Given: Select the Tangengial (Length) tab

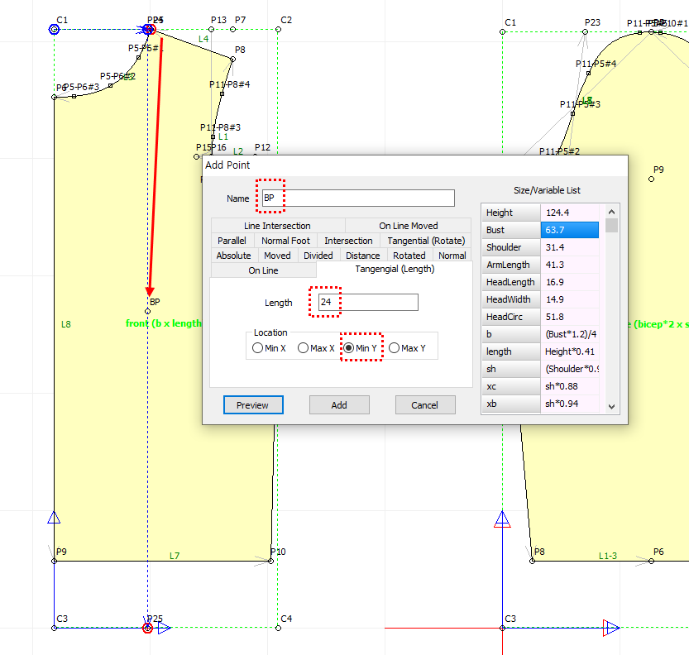Looking at the screenshot, I should (395, 269).
